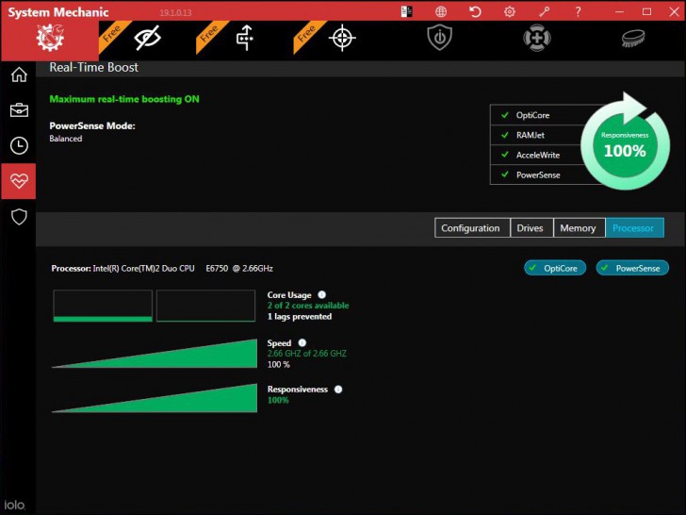Open the Configuration tab
Image resolution: width=686 pixels, height=515 pixels.
coord(472,227)
